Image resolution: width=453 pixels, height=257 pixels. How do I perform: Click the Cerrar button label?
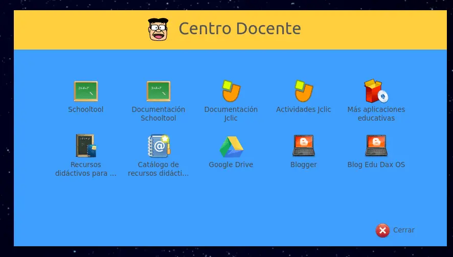(x=403, y=230)
